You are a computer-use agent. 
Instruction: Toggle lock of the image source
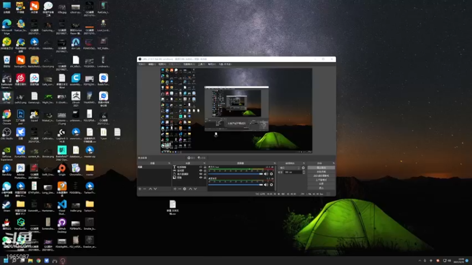(x=205, y=178)
